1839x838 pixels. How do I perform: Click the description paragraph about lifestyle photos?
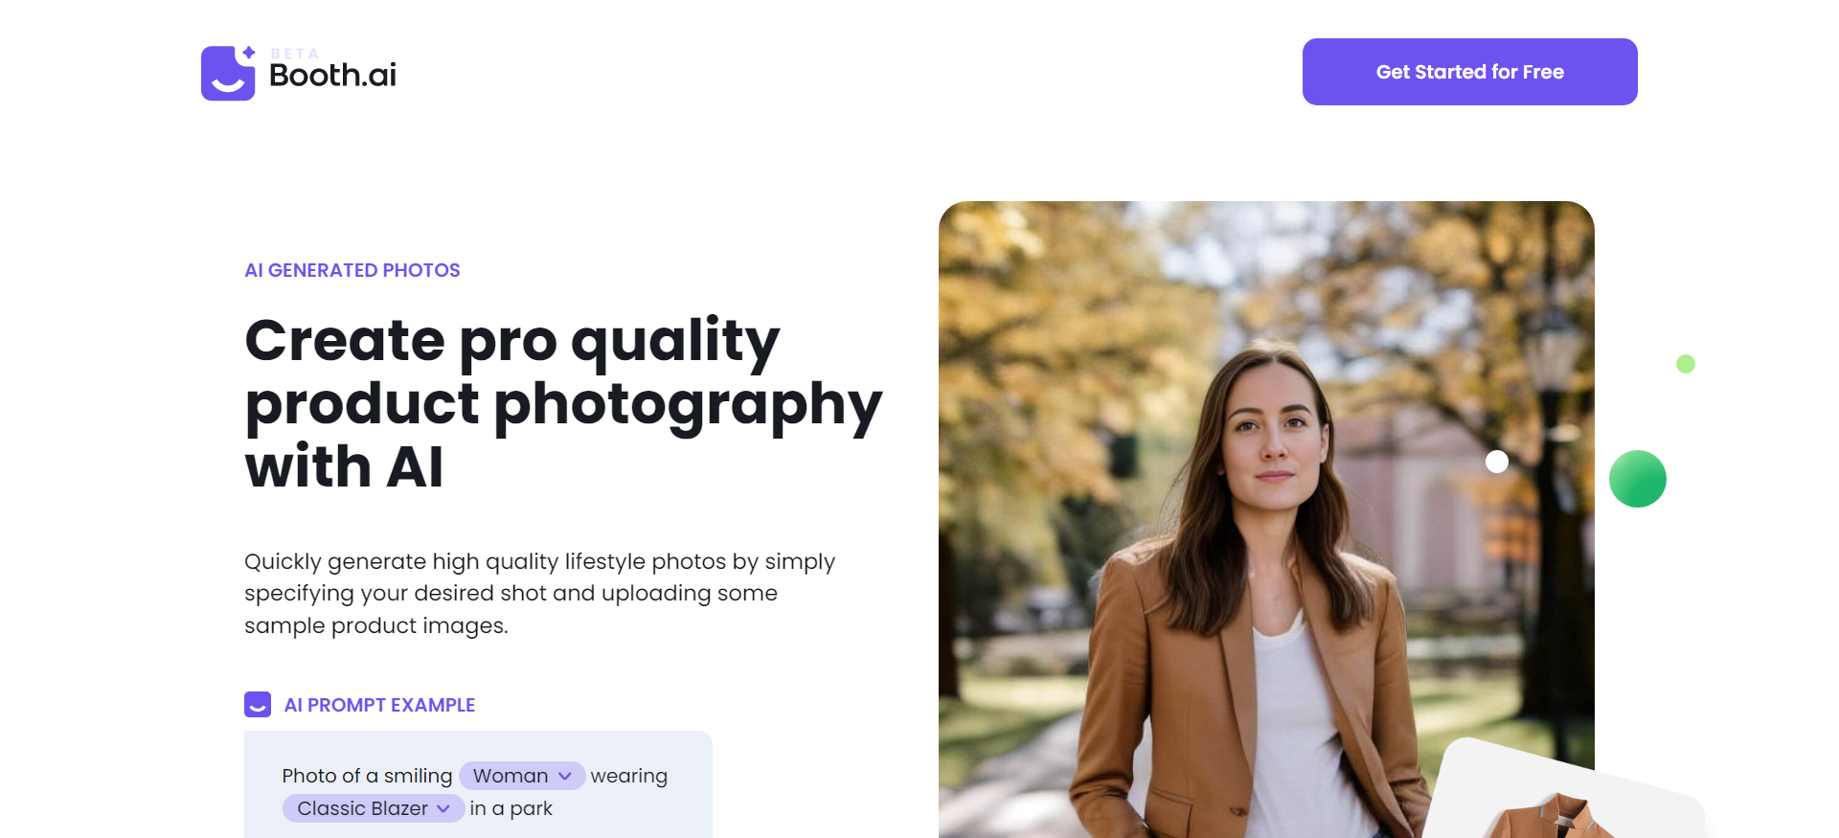[x=540, y=593]
